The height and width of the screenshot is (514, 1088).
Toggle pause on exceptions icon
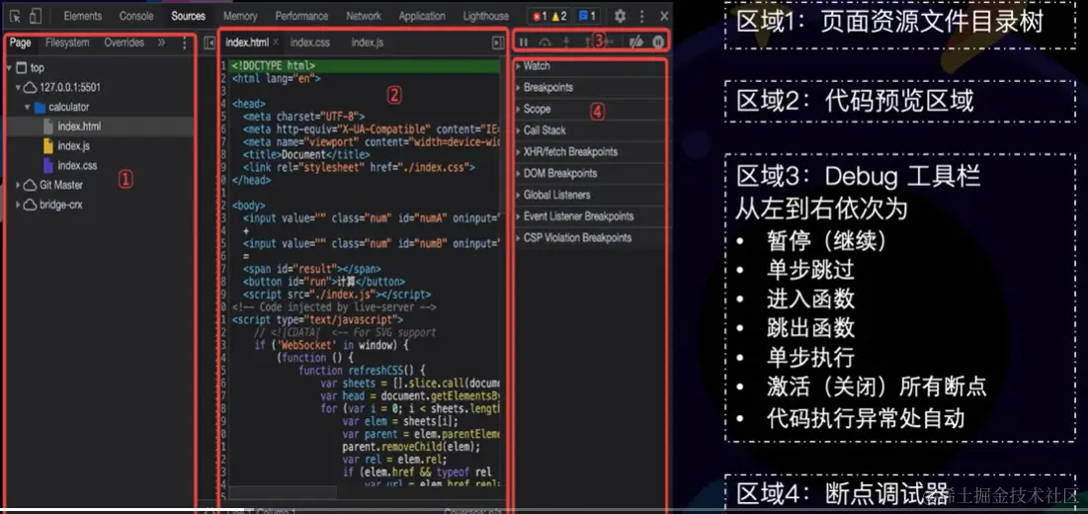point(658,43)
